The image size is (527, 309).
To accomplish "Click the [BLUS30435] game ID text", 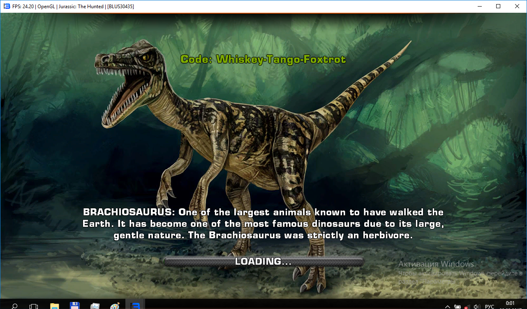I will coord(120,6).
